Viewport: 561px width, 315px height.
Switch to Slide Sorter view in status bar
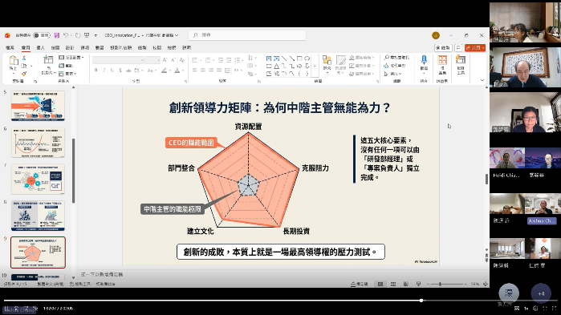tap(393, 284)
